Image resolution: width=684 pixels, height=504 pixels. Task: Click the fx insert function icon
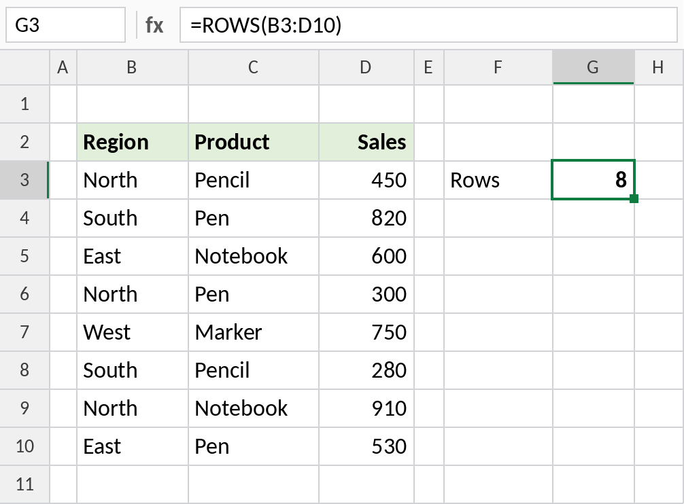point(154,25)
